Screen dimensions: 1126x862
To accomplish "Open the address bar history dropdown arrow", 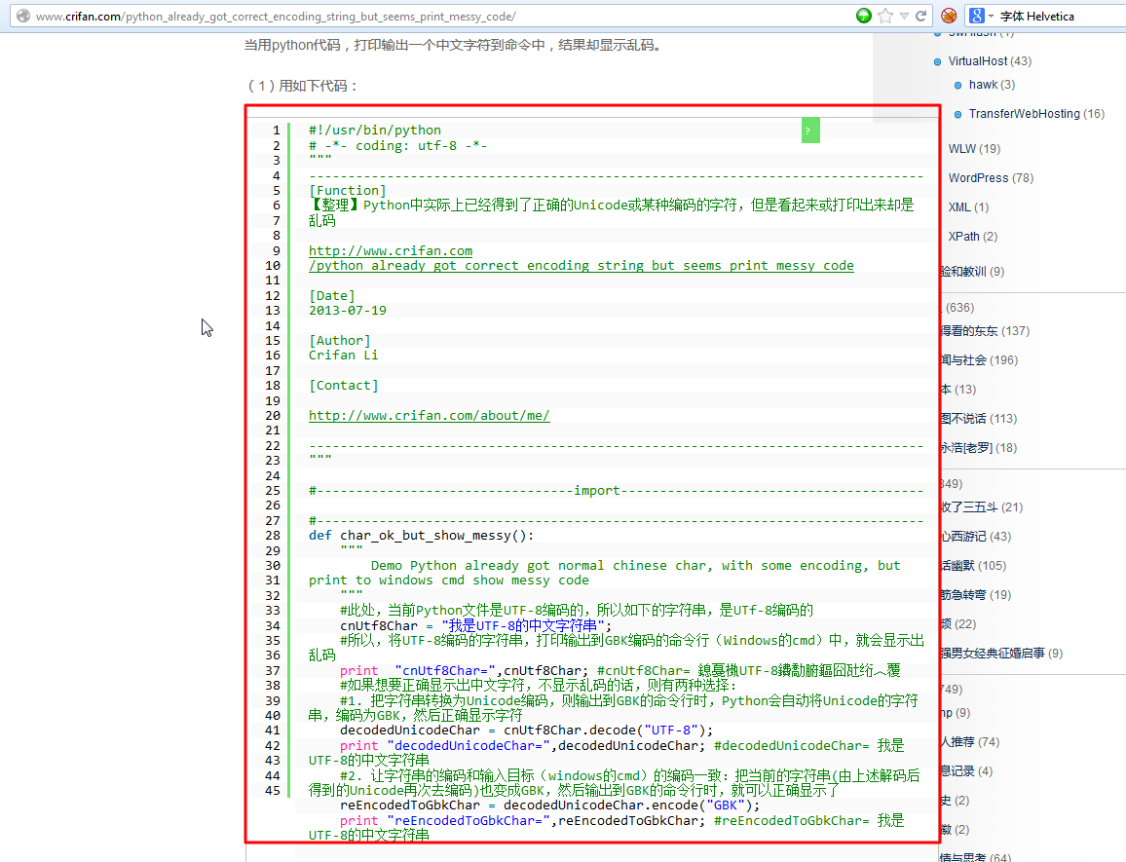I will click(x=904, y=16).
